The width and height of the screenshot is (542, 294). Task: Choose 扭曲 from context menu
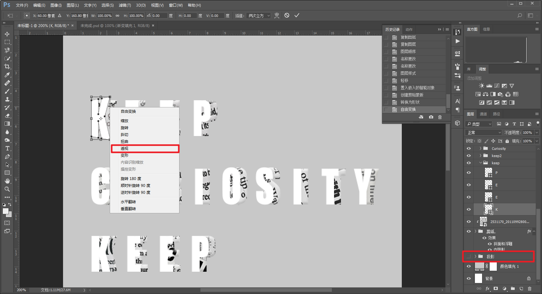(x=145, y=142)
